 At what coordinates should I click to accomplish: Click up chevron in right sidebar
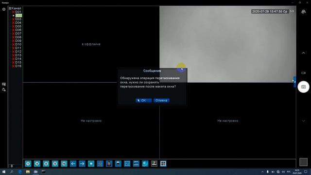tap(303, 53)
